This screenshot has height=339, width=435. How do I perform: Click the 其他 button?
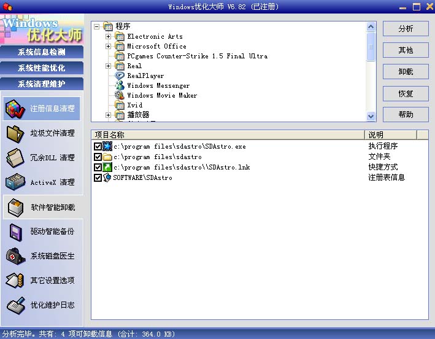(x=406, y=50)
